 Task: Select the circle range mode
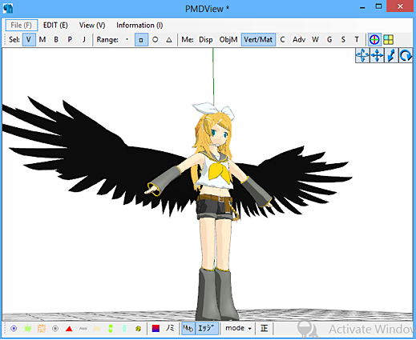155,40
